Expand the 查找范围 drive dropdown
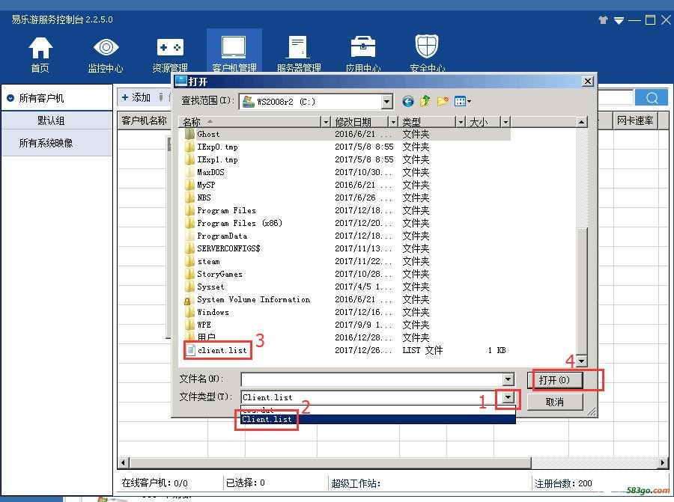This screenshot has width=674, height=502. pyautogui.click(x=387, y=102)
